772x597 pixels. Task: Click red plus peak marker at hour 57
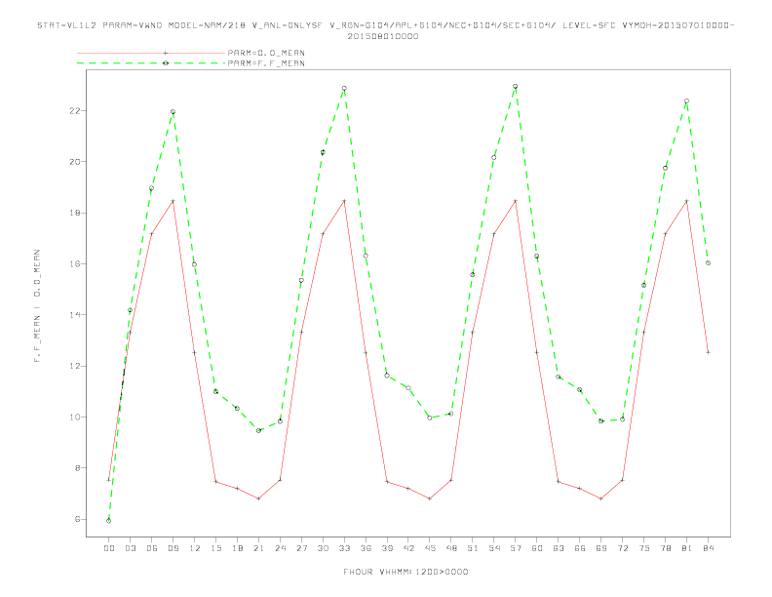pos(516,201)
